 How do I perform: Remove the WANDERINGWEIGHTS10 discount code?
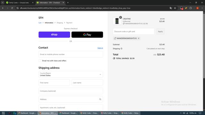[139, 38]
